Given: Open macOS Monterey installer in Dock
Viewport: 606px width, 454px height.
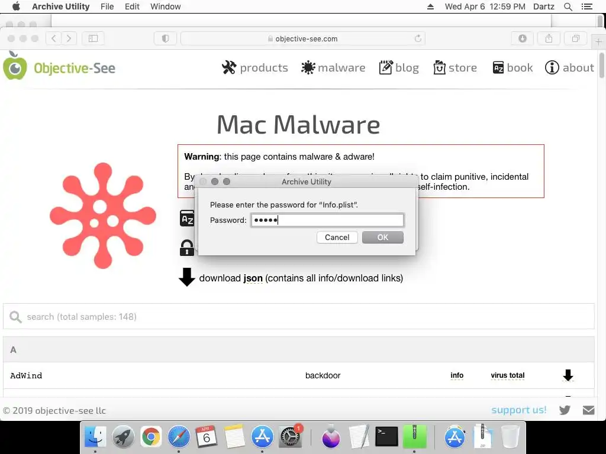Looking at the screenshot, I should click(x=331, y=436).
